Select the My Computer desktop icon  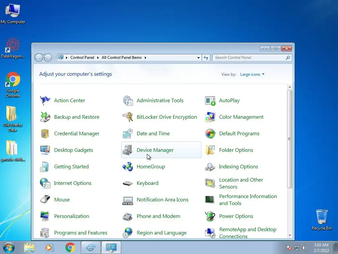pos(13,13)
